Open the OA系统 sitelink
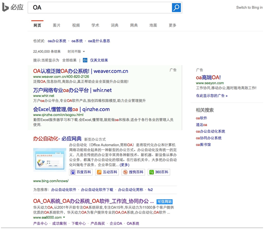This screenshot has height=229, width=264. tap(133, 224)
